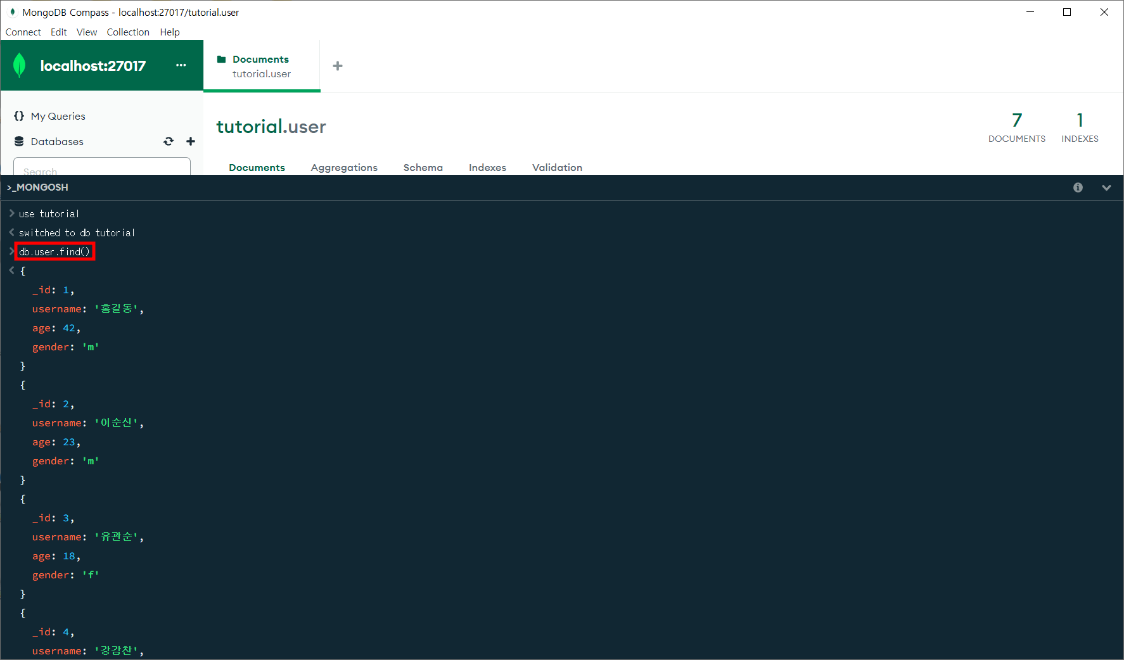This screenshot has height=660, width=1124.
Task: Click the db.user.find() command
Action: coord(54,251)
